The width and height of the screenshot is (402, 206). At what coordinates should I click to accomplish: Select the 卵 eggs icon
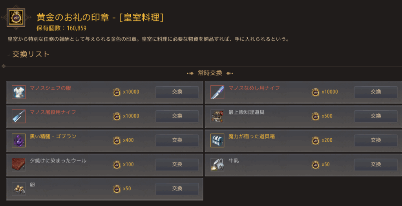tap(19, 189)
